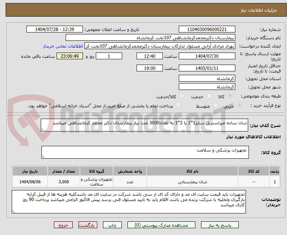This screenshot has width=287, height=235.
Task: Select the کالا/خدمت radio button
Action: click(182, 96)
